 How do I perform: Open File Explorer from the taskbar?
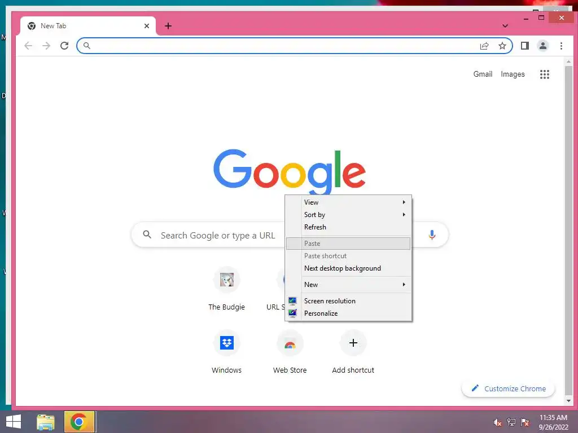coord(46,422)
